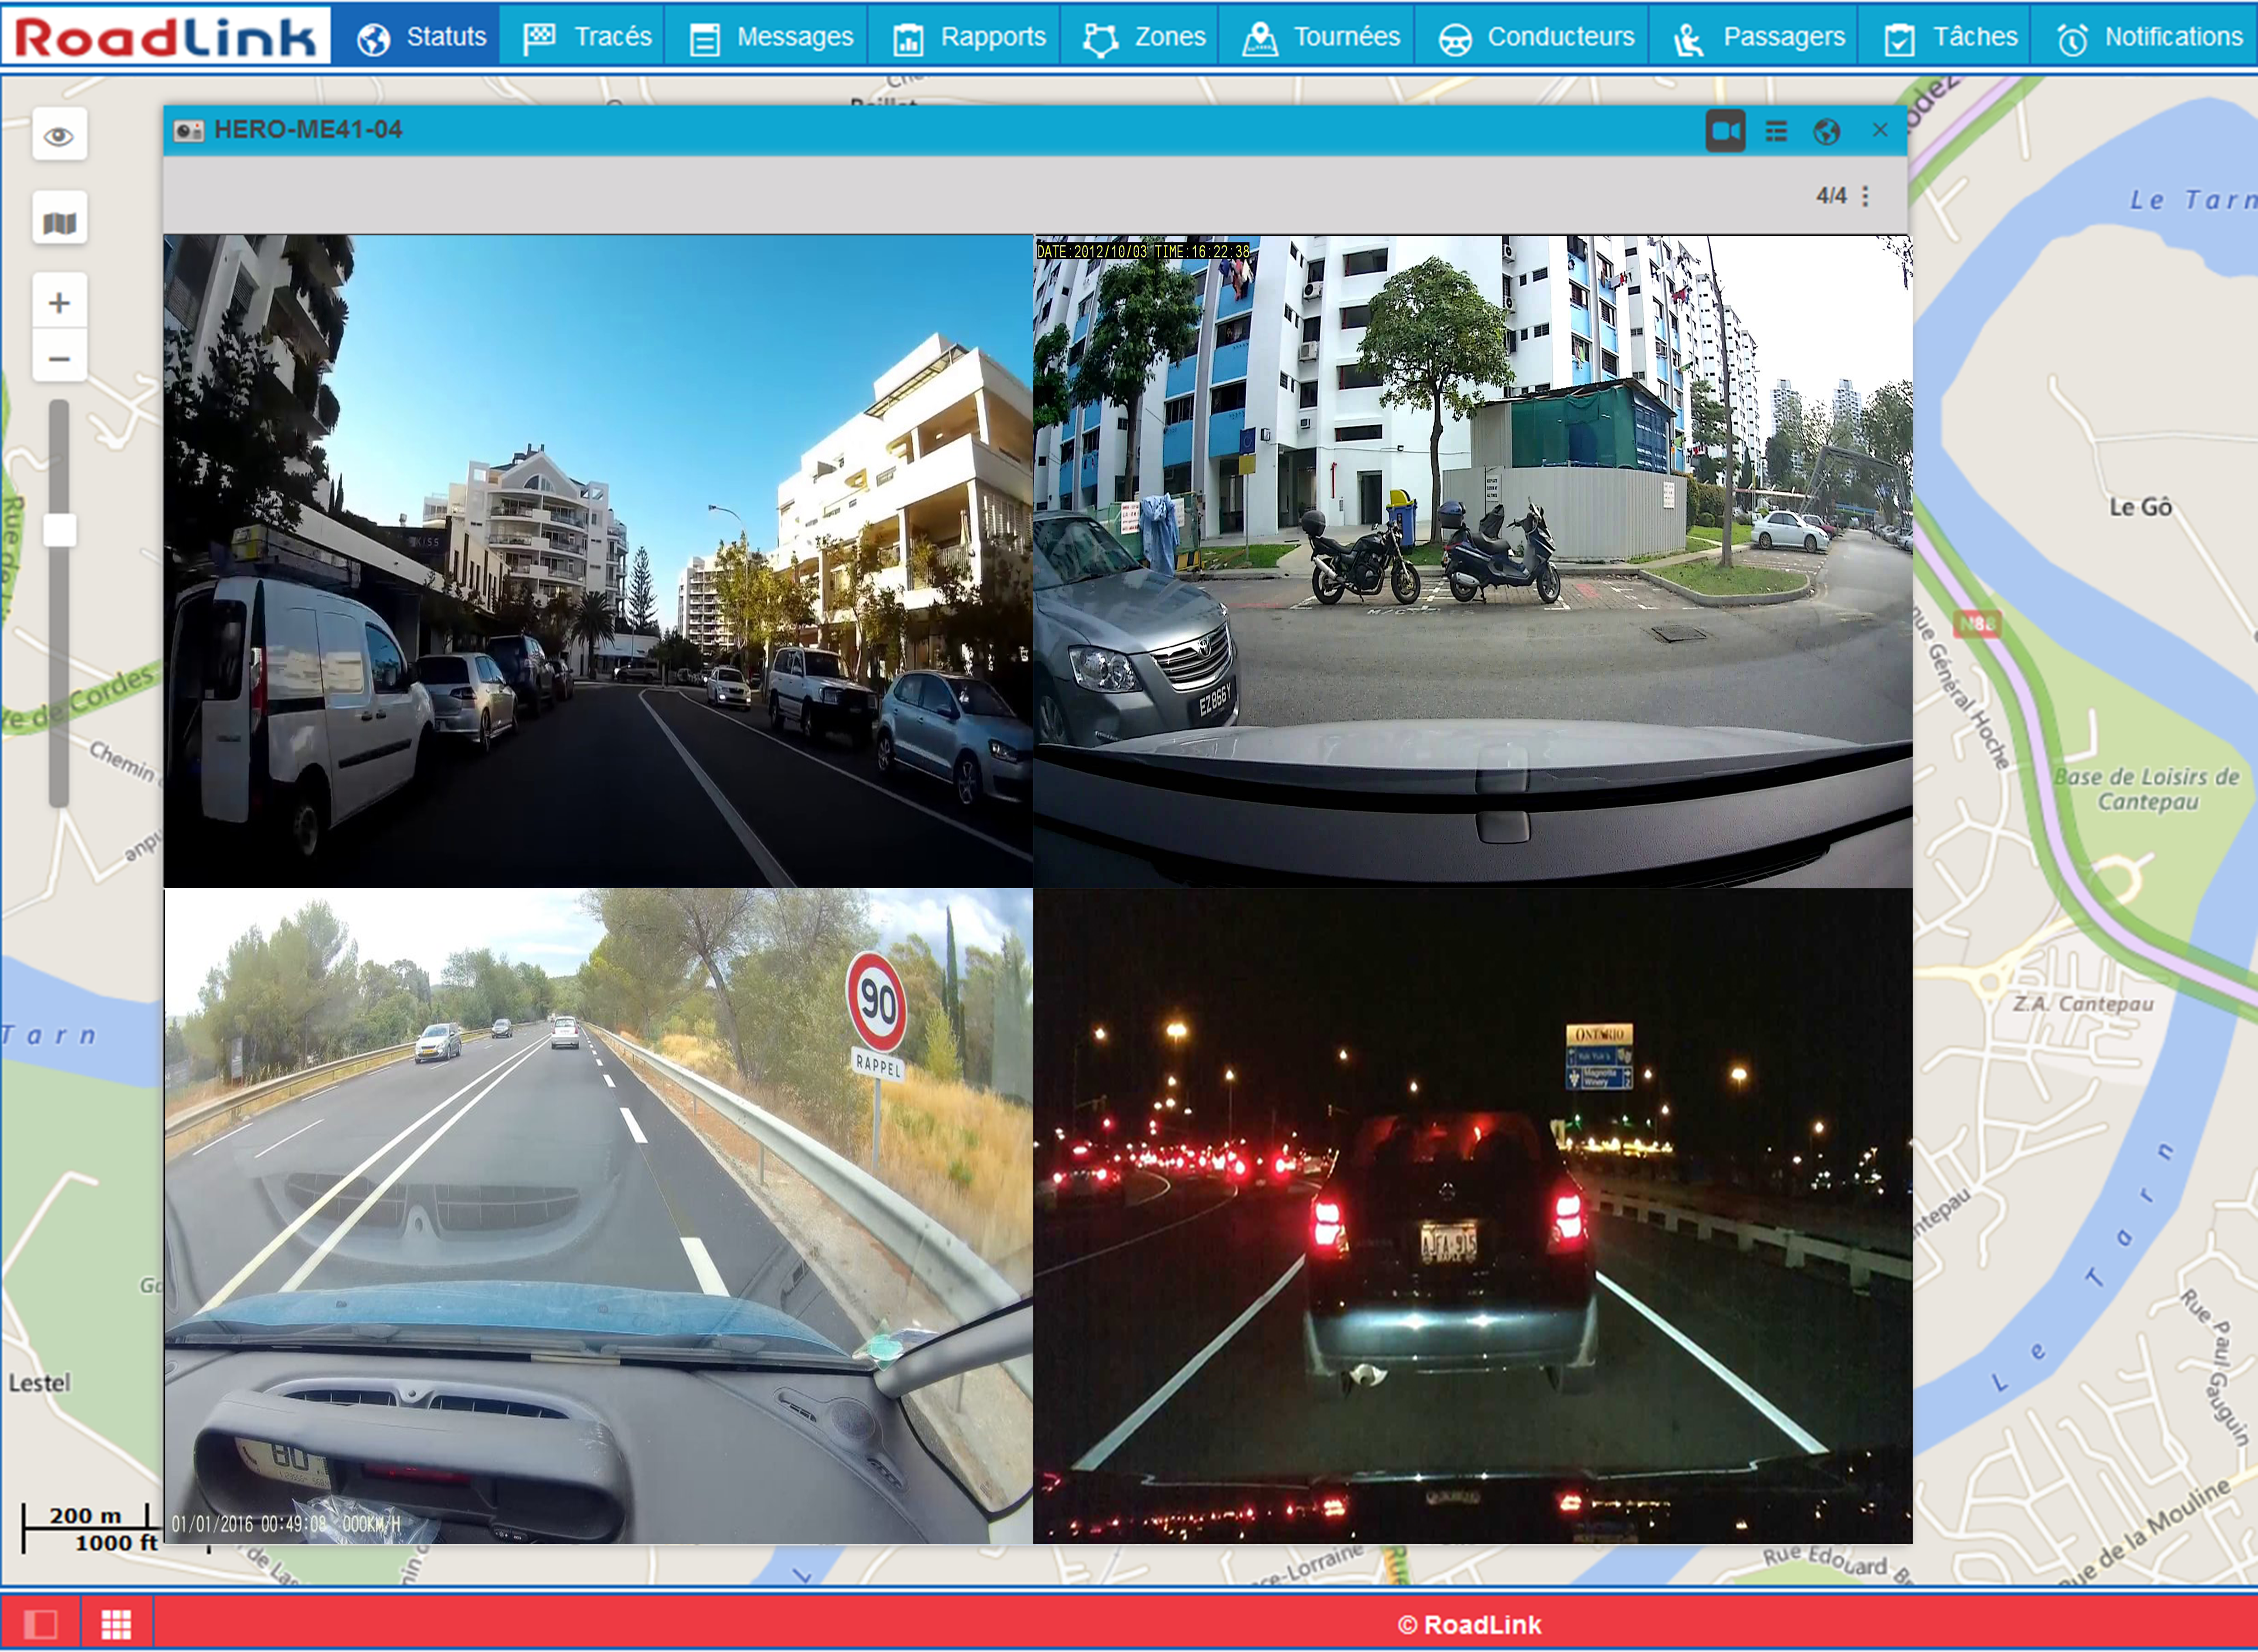Open the Tâches menu tab
This screenshot has width=2258, height=1652.
[x=1946, y=37]
